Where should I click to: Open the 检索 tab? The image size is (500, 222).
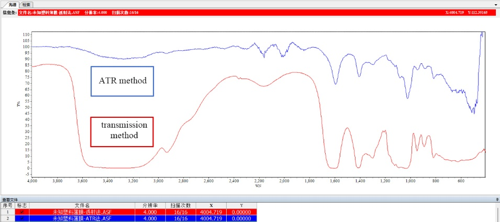click(x=27, y=5)
